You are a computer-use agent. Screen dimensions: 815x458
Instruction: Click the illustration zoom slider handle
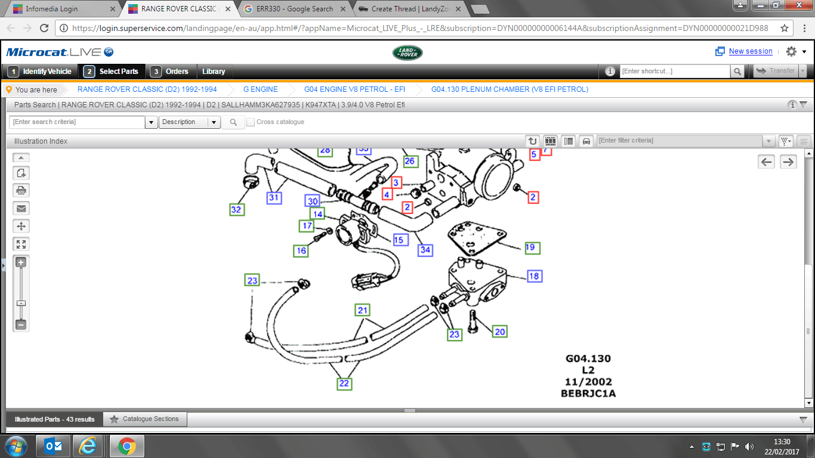(x=21, y=303)
